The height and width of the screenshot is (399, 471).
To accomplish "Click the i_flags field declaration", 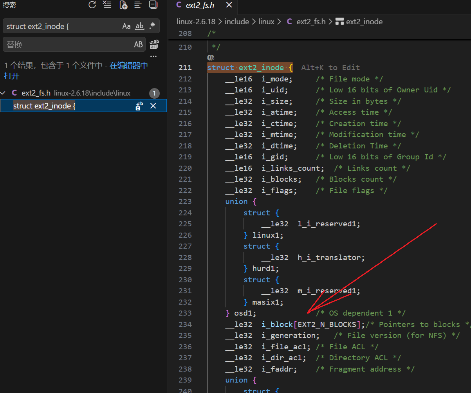I will 279,190.
